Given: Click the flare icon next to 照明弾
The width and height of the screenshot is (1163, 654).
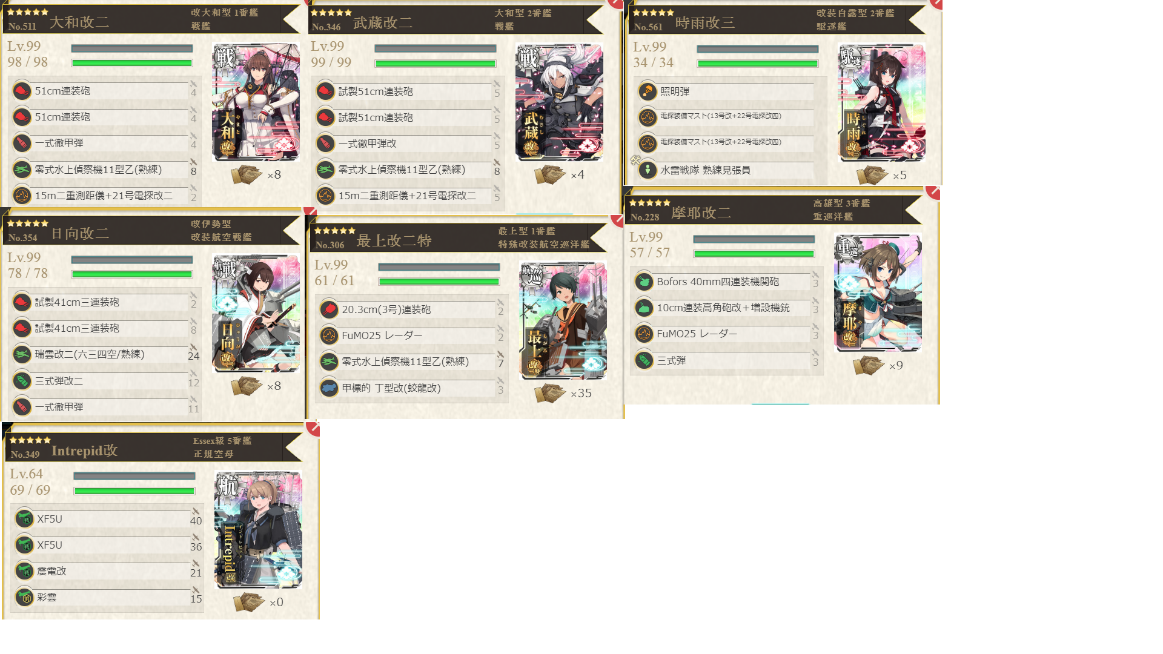Looking at the screenshot, I should [x=648, y=91].
